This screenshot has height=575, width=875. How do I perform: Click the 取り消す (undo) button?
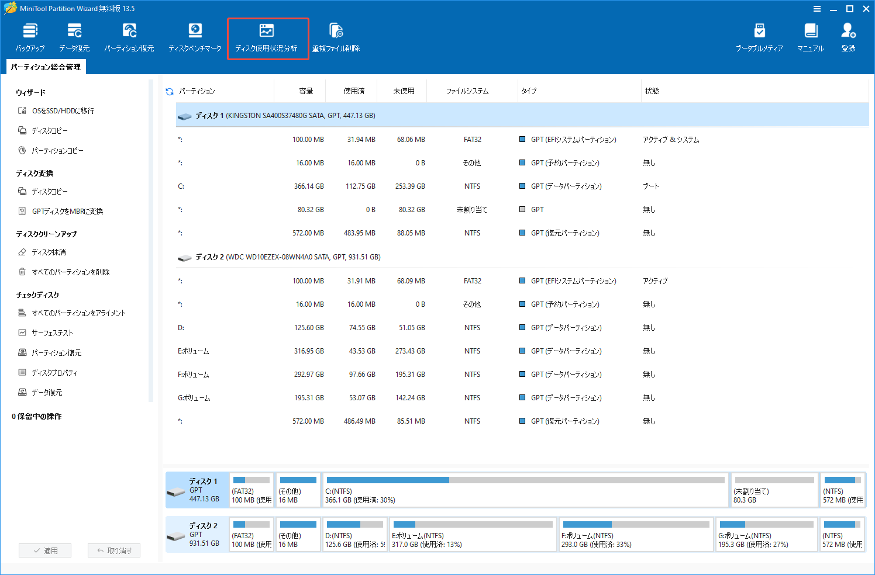pos(114,550)
